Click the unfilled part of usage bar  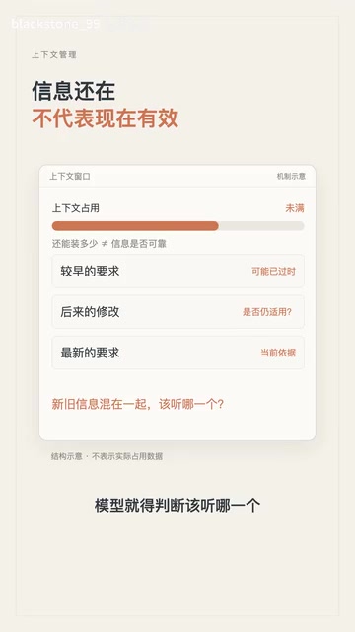[261, 226]
